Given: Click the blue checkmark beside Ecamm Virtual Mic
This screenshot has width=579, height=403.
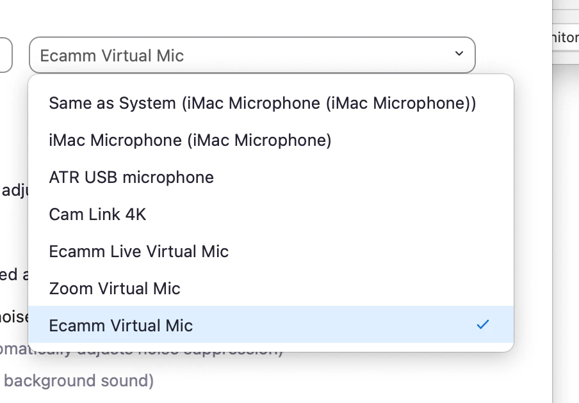Looking at the screenshot, I should pos(483,324).
